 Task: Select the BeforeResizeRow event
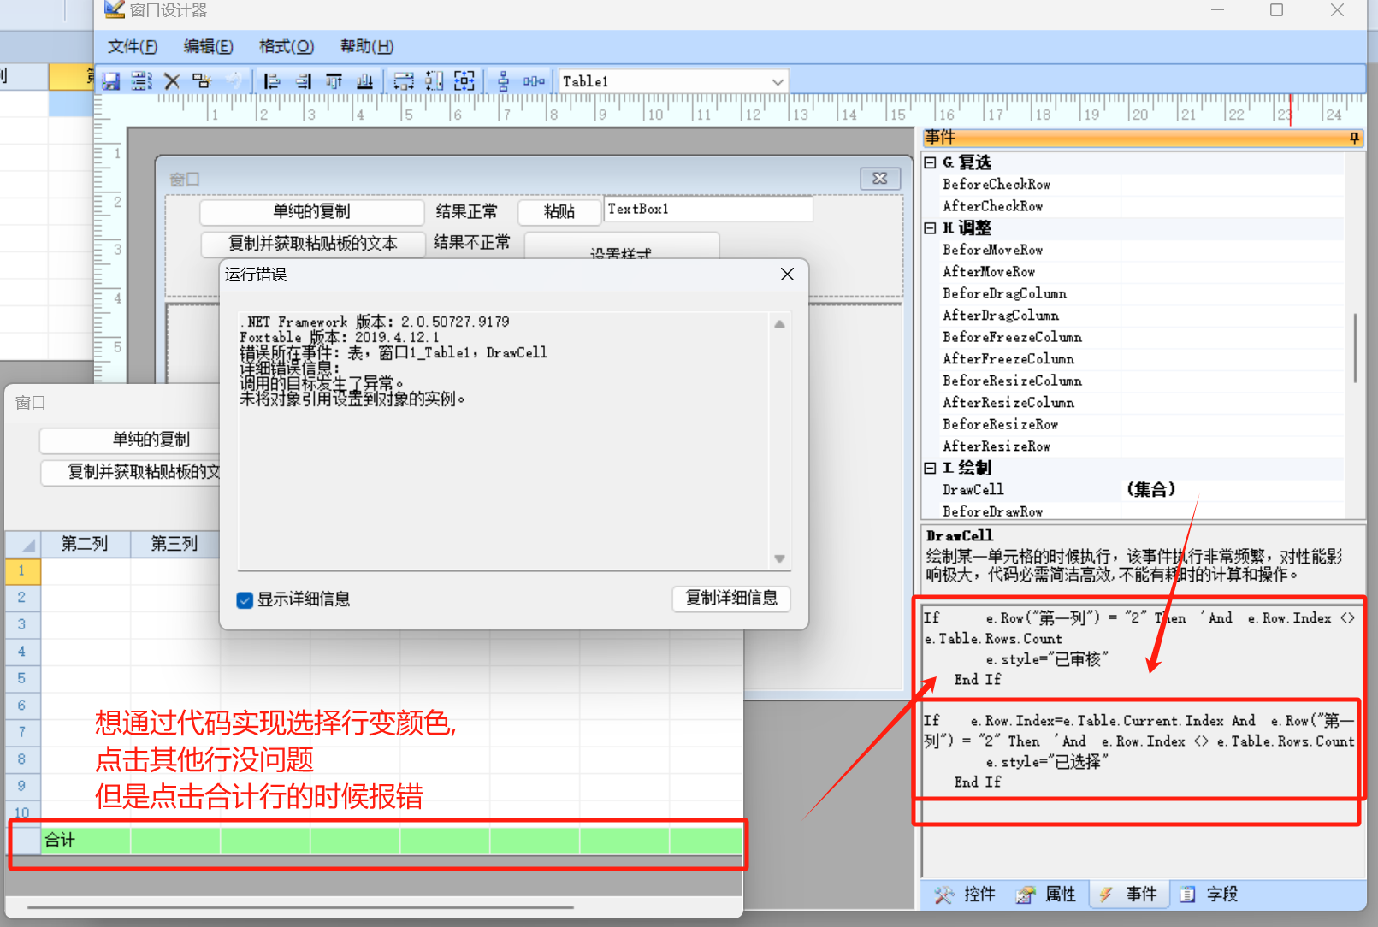1001,424
